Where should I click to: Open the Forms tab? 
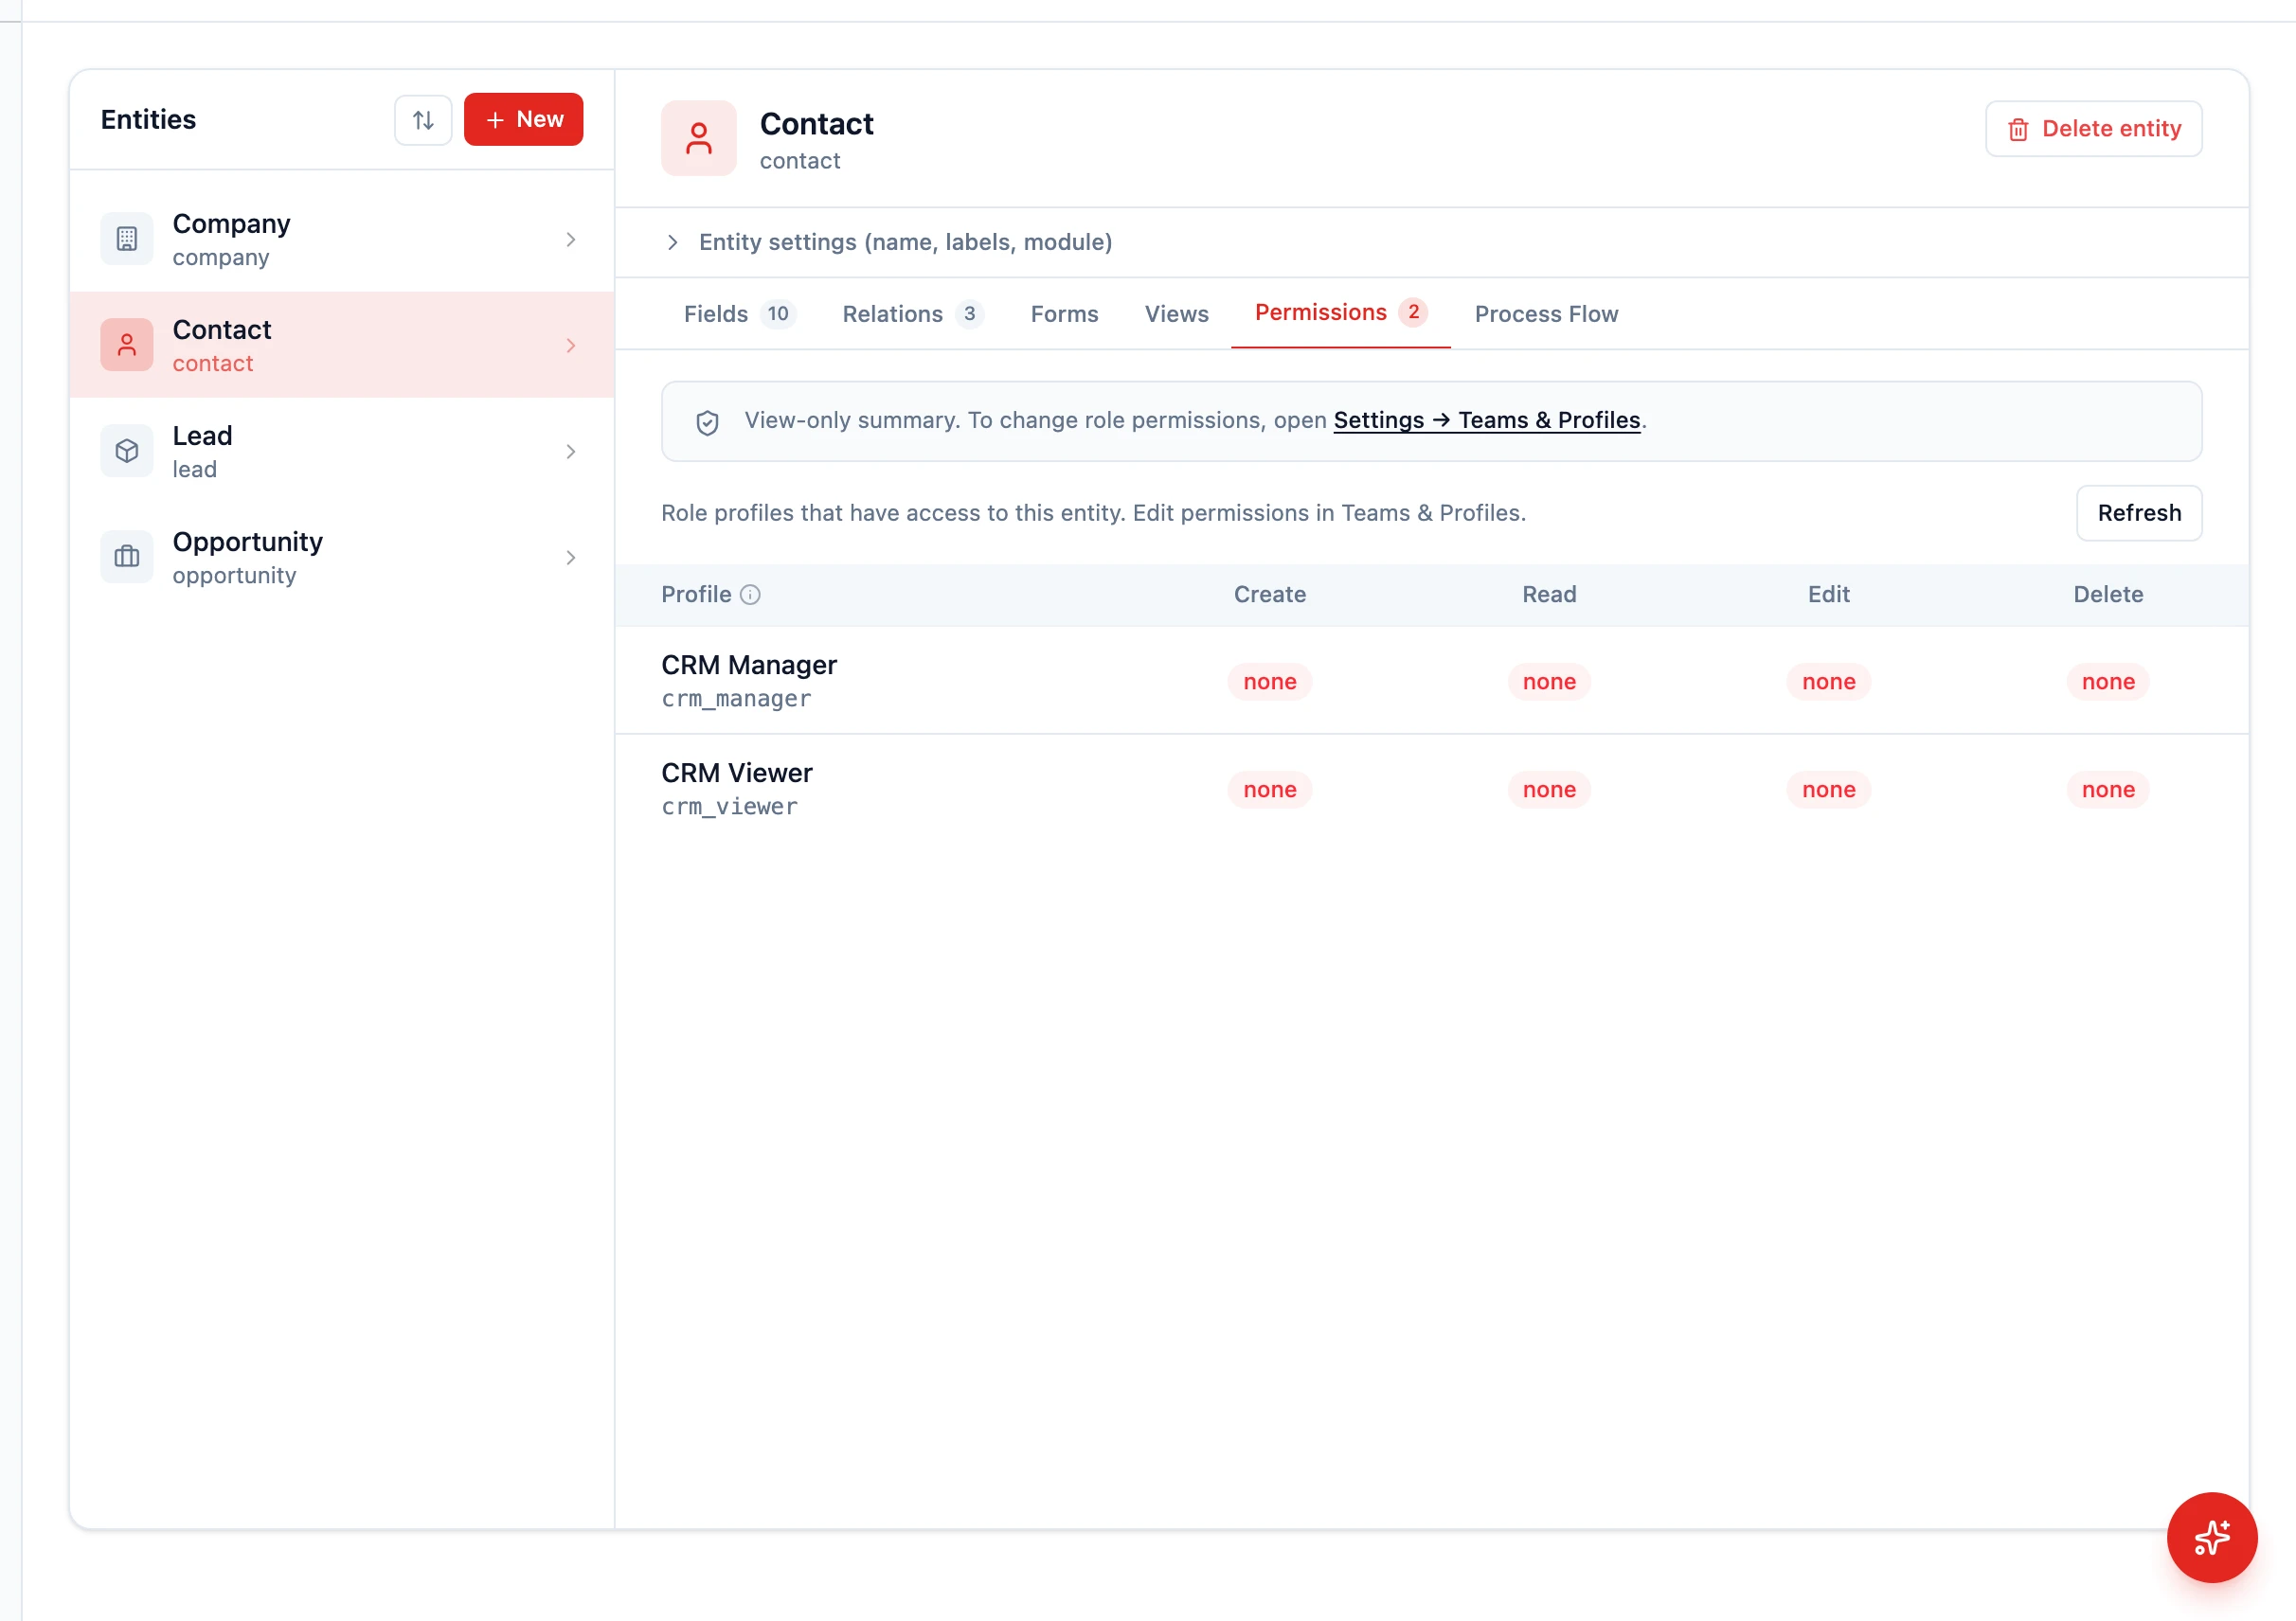pos(1064,313)
